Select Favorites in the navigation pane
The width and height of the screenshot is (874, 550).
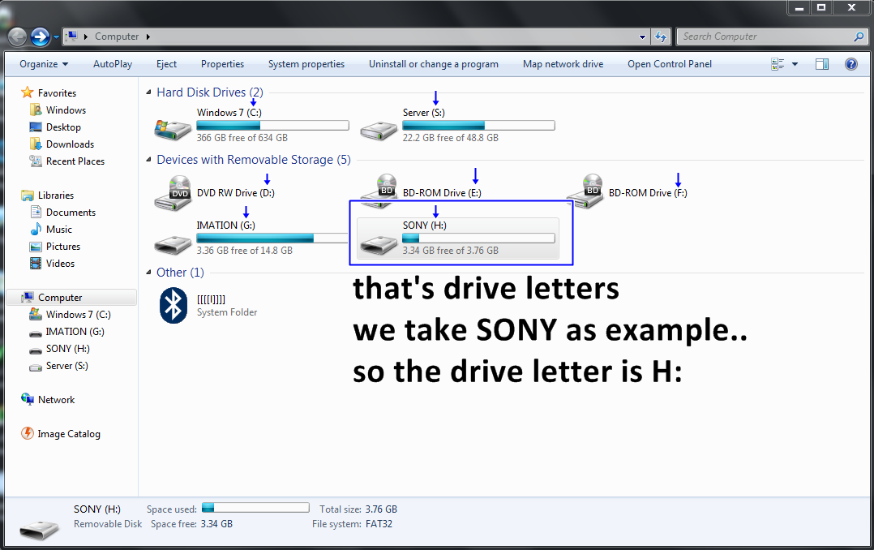(56, 93)
